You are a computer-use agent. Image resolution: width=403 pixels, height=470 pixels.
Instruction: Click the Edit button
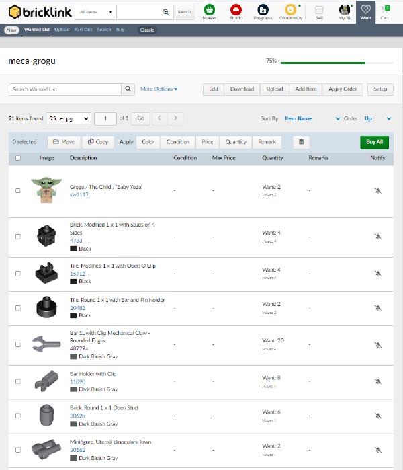coord(214,89)
